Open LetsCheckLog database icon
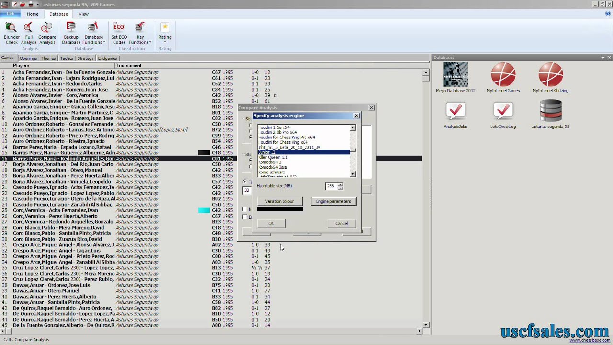Screen dimensions: 613x345 [503, 115]
